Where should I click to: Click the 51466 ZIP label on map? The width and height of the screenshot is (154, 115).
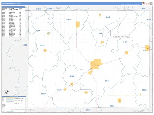143,8
